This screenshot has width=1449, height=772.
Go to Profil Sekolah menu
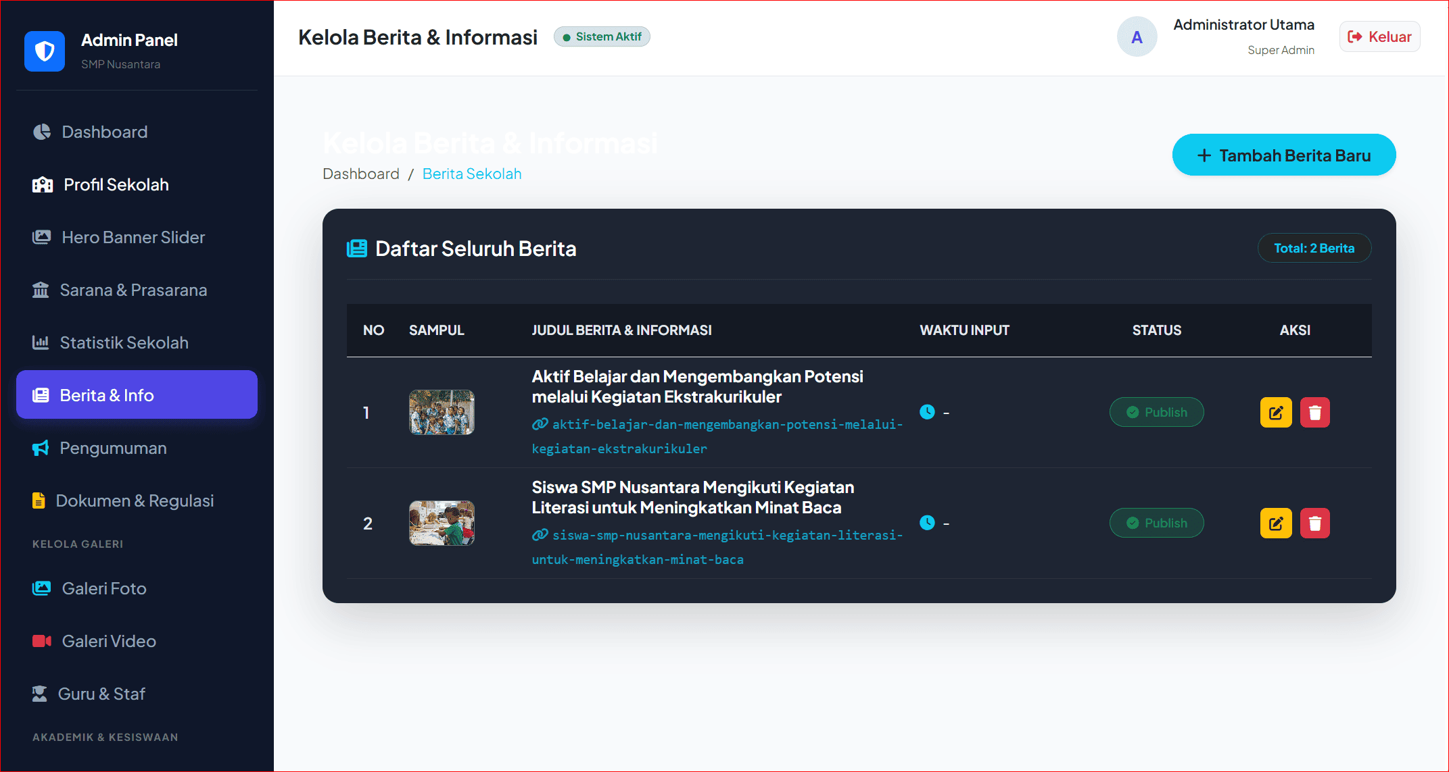pos(137,184)
